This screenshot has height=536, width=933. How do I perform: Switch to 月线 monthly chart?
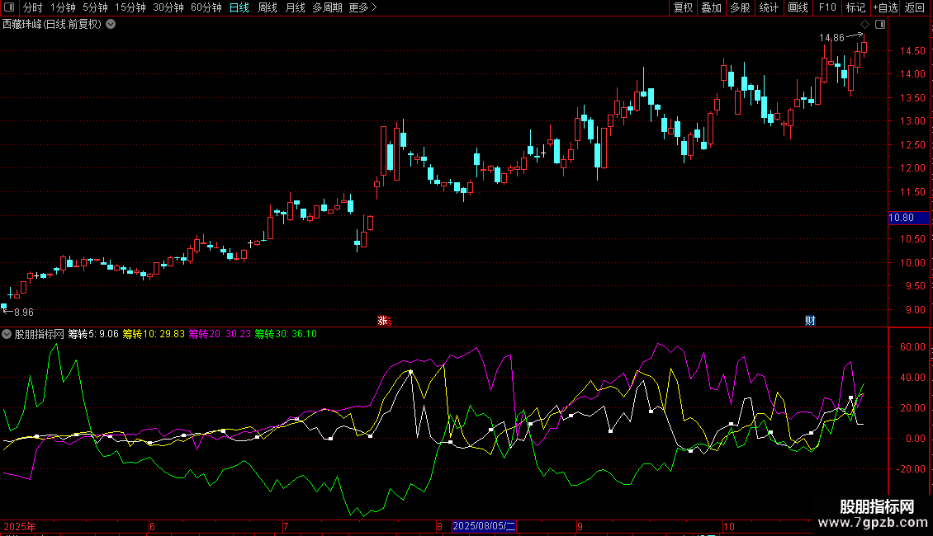pos(295,7)
